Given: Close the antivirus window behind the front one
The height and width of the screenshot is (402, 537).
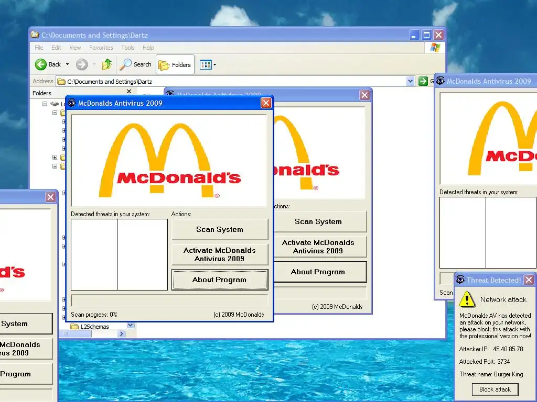Looking at the screenshot, I should click(x=365, y=95).
